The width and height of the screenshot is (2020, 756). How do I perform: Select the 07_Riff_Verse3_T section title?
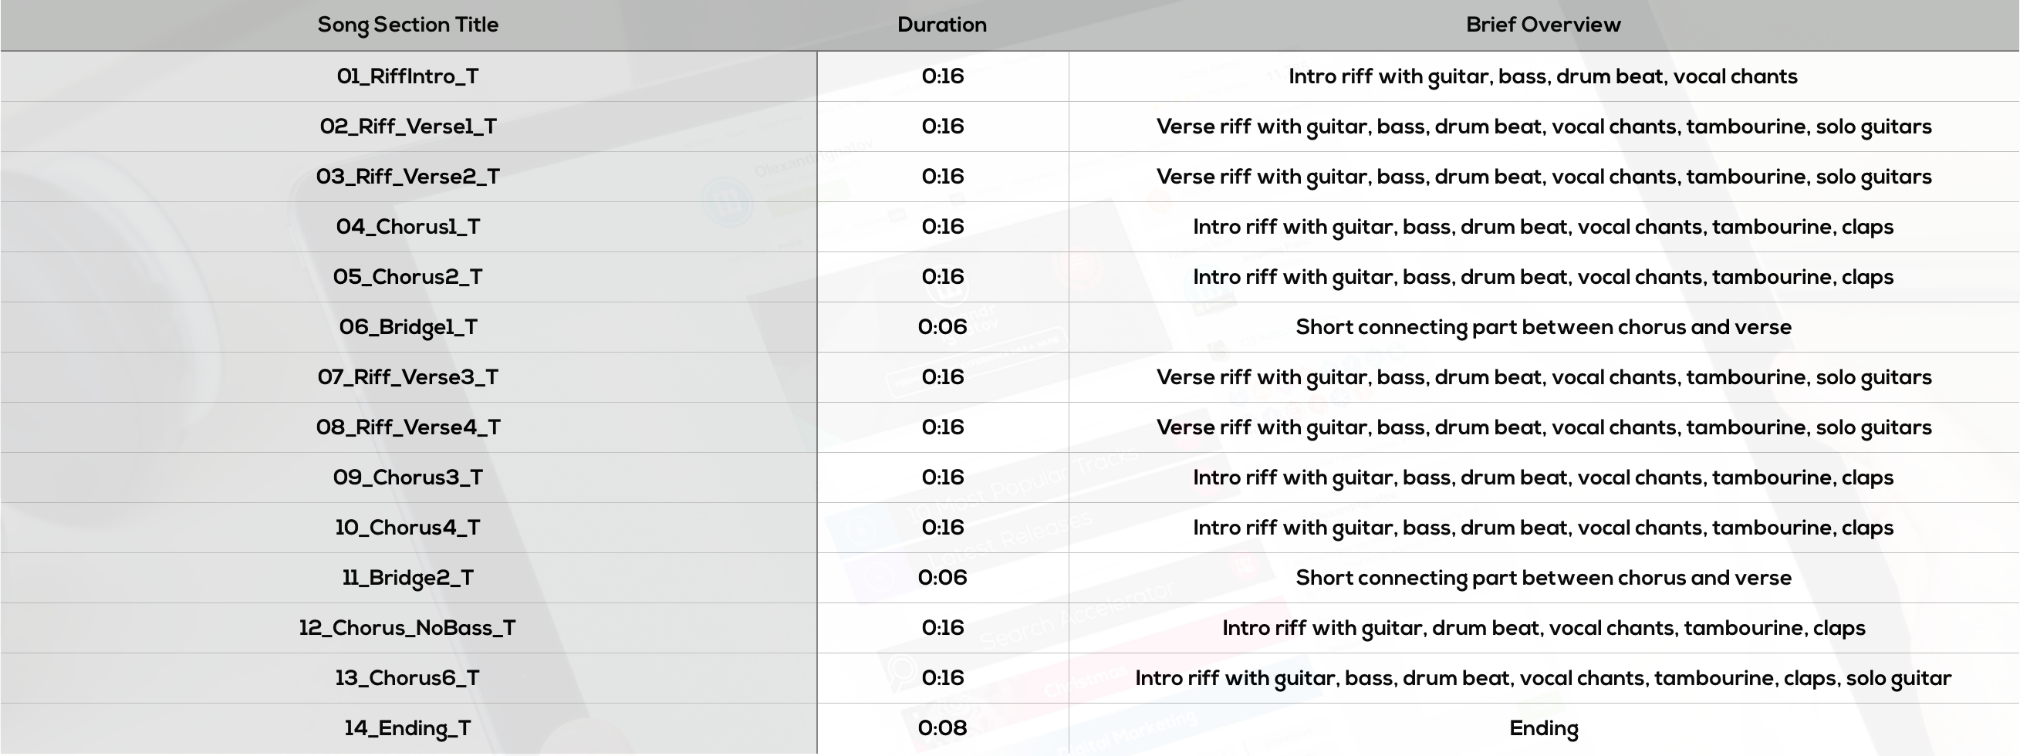click(407, 378)
